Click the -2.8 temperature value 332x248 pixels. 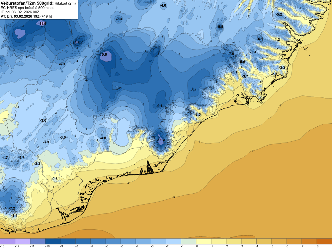coord(253,92)
